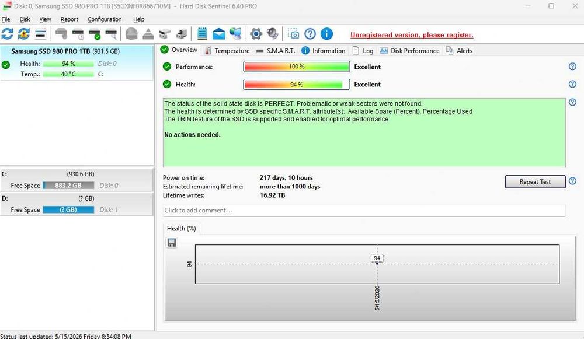Click the sound speaker toolbar icon

click(x=273, y=34)
